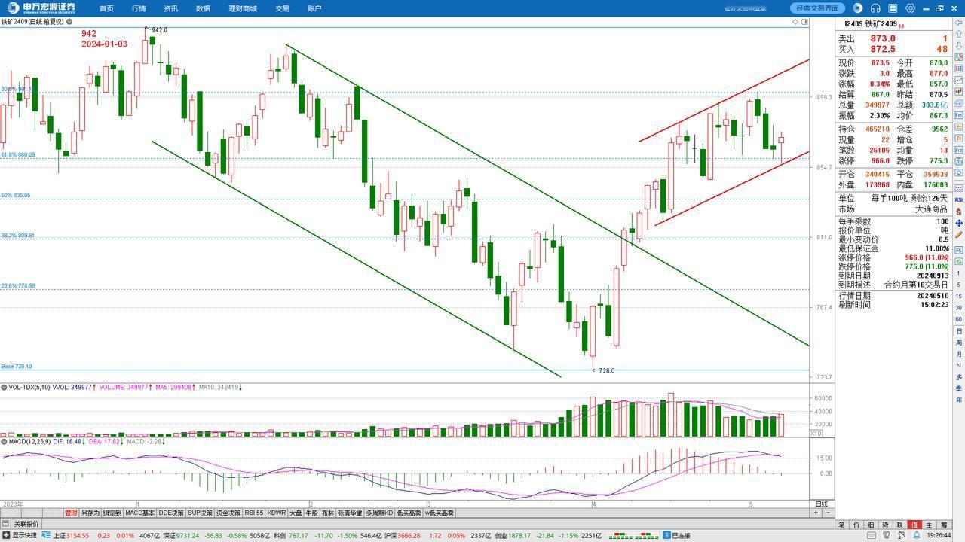Click panel icon beside 关联报价
965x542 pixels.
6,524
